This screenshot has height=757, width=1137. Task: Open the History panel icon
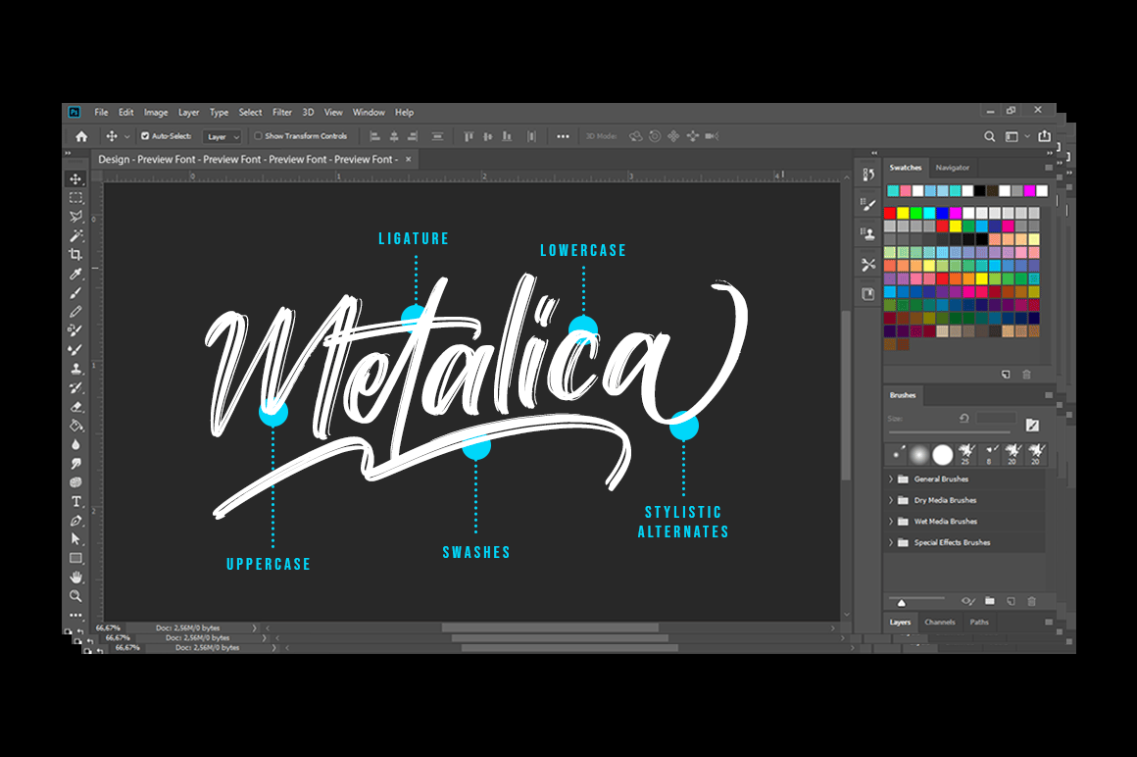pyautogui.click(x=868, y=175)
